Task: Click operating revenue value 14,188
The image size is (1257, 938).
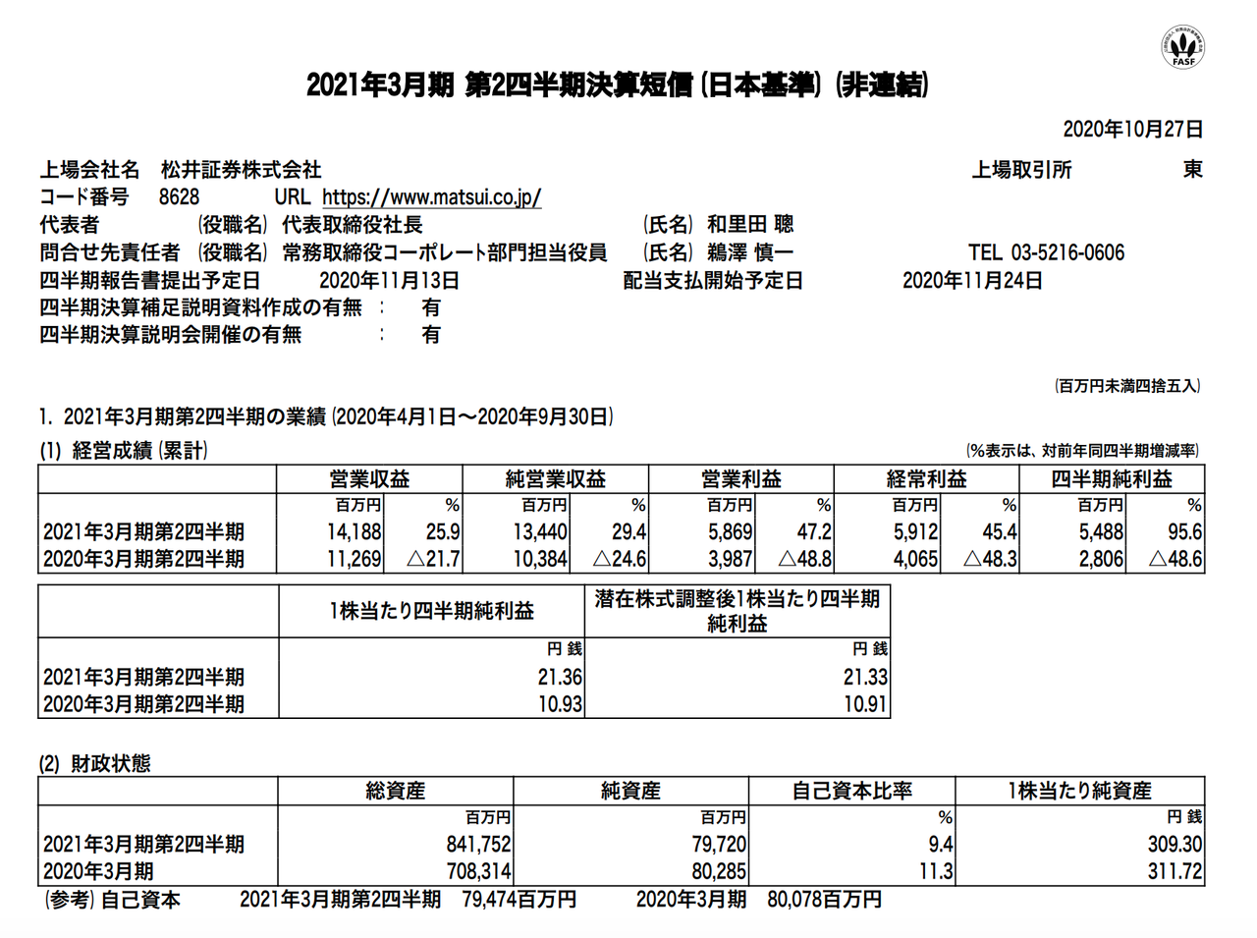Action: click(355, 532)
